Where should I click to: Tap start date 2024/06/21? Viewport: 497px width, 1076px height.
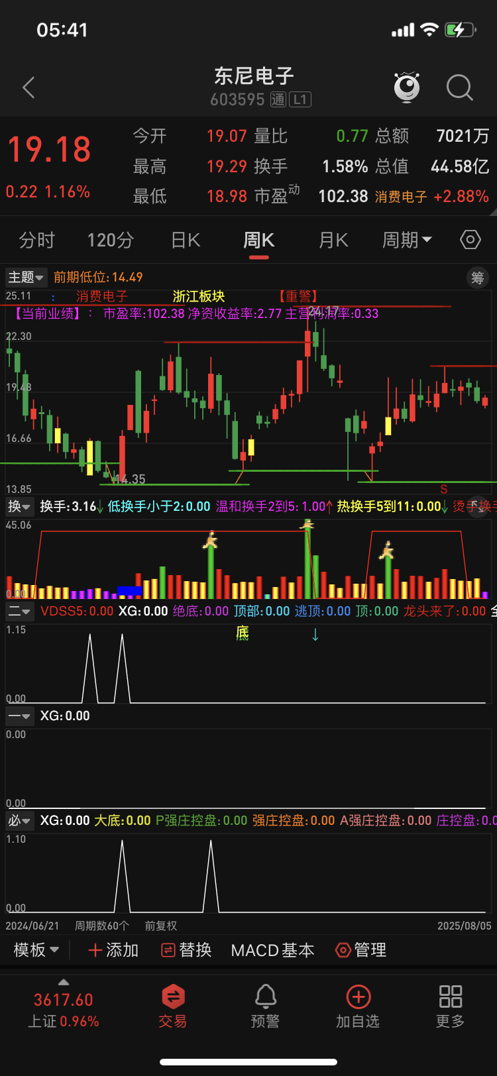pyautogui.click(x=32, y=926)
